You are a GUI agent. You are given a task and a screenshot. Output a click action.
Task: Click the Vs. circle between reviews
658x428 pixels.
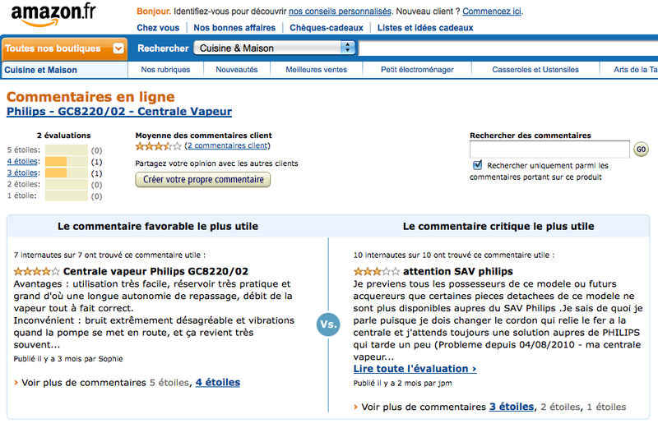coord(328,324)
